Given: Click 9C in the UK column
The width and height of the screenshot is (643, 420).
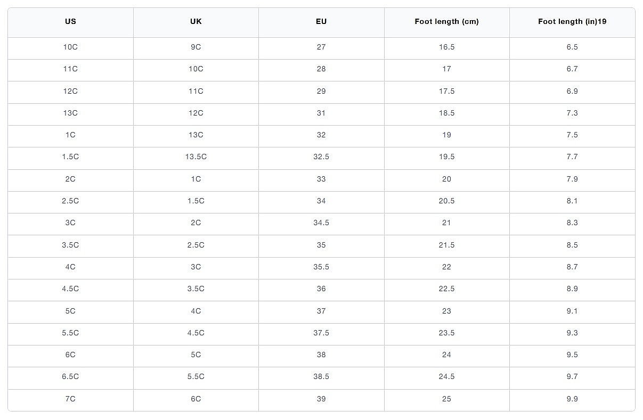Looking at the screenshot, I should [196, 47].
